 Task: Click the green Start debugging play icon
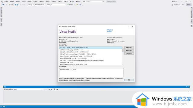68,5
